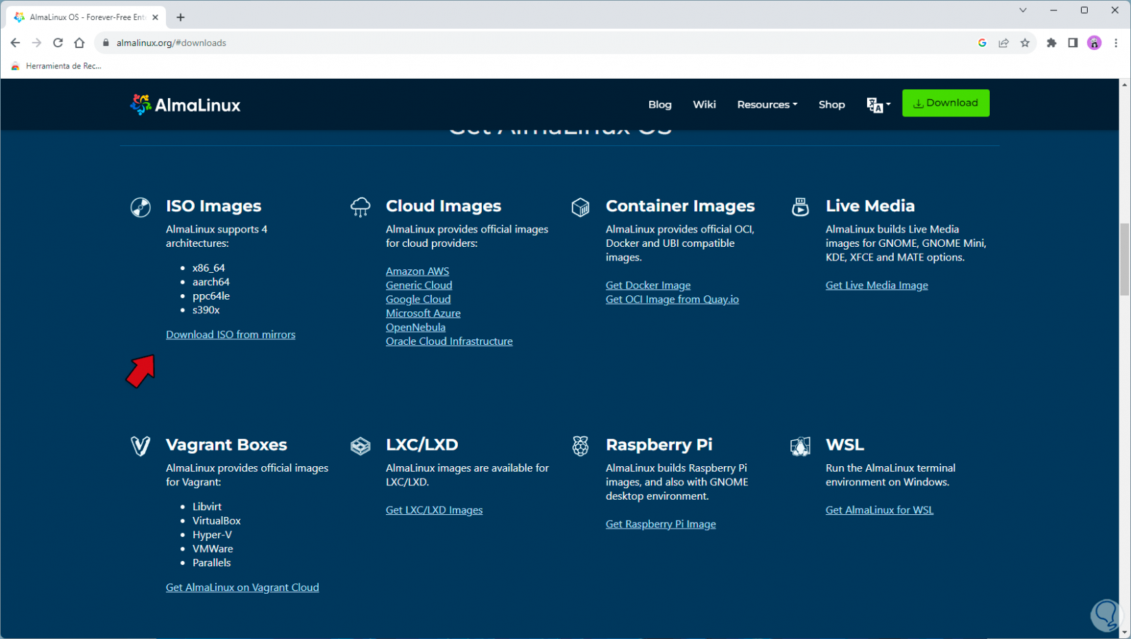Image resolution: width=1131 pixels, height=639 pixels.
Task: Open the Extensions puzzle icon
Action: [1051, 43]
